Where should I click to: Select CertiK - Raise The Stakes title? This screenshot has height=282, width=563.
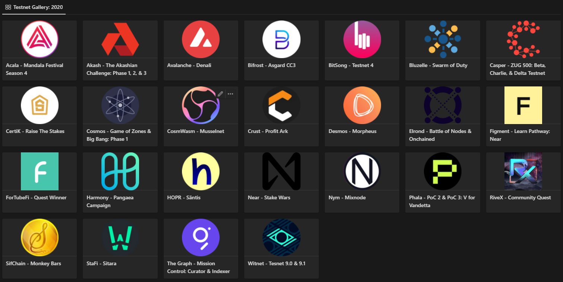[35, 131]
